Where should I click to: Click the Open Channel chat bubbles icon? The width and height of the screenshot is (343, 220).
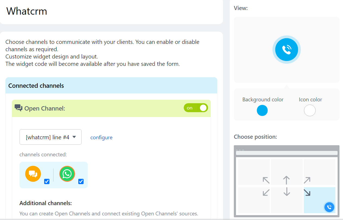click(x=18, y=108)
